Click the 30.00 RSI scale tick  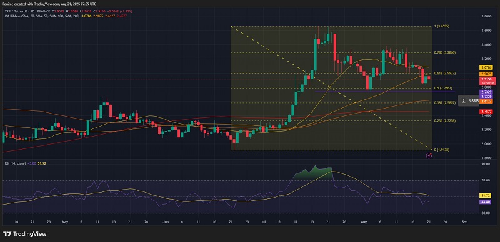click(485, 213)
